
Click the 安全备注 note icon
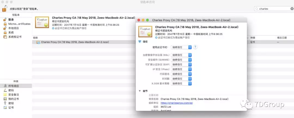pyautogui.click(x=5, y=94)
